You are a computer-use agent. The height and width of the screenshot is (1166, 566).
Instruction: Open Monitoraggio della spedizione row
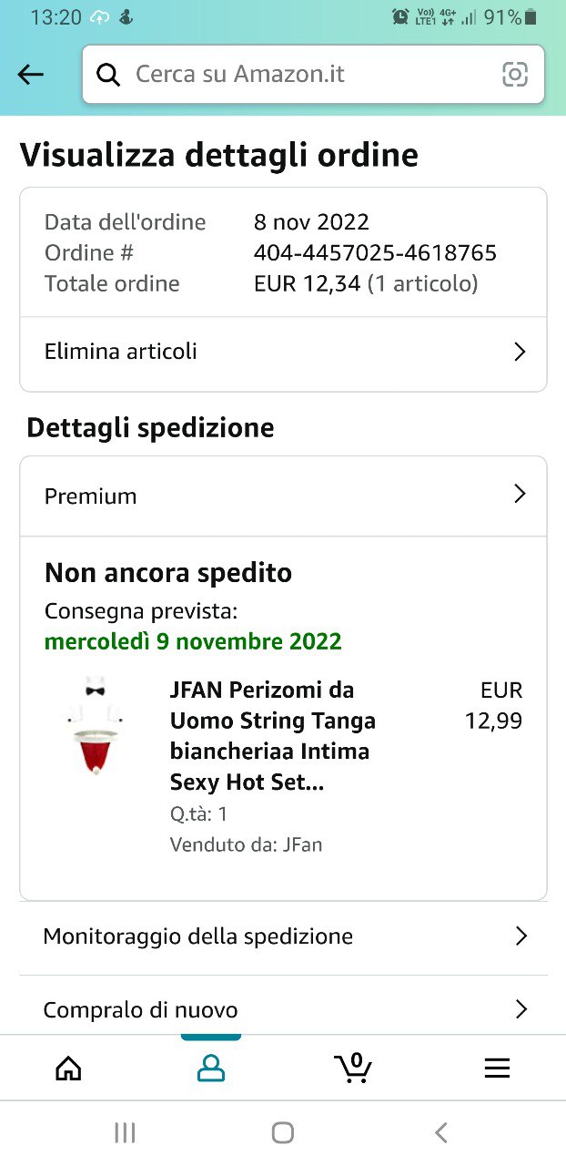point(197,936)
